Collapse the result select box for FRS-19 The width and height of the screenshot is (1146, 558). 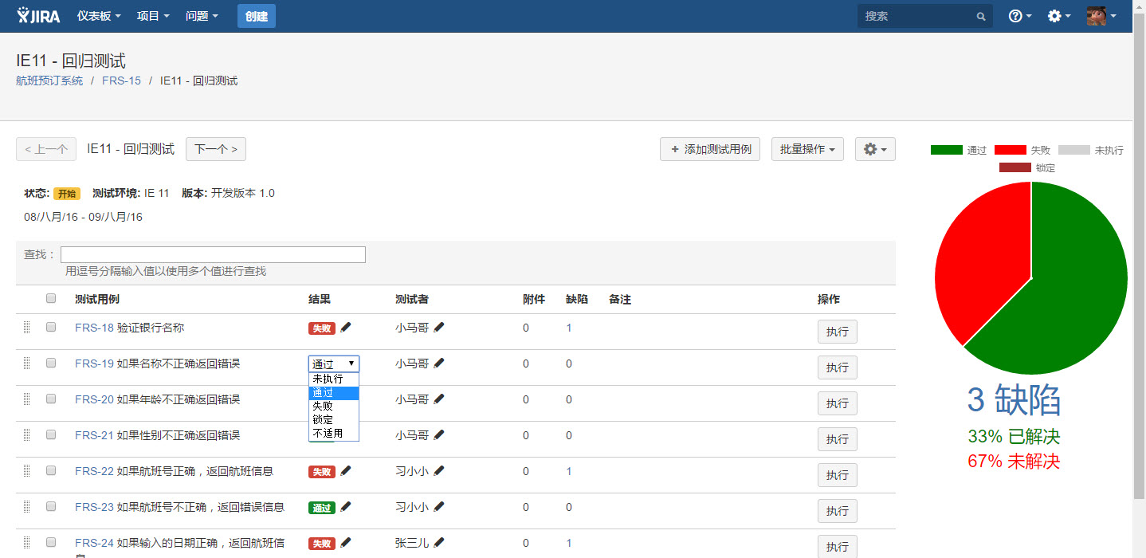tap(334, 363)
